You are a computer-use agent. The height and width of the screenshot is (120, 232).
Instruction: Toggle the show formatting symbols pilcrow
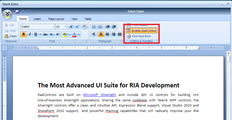coord(94,34)
